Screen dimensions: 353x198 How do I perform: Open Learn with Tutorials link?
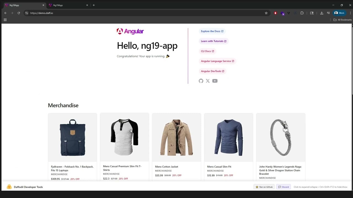pos(213,41)
